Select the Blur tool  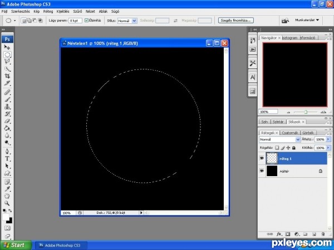(x=7, y=136)
